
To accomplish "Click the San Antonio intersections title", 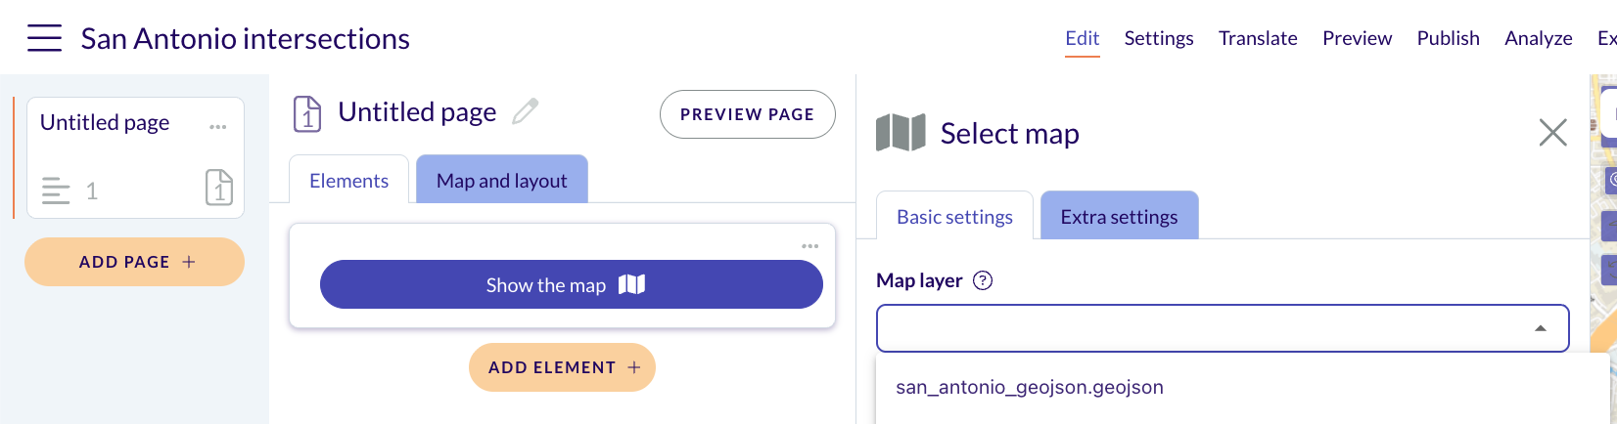I will (246, 38).
